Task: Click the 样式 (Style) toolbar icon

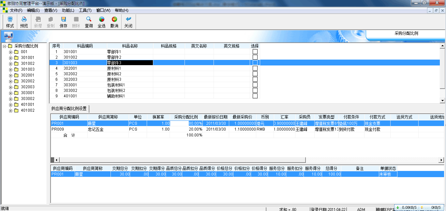Action: (x=10, y=22)
